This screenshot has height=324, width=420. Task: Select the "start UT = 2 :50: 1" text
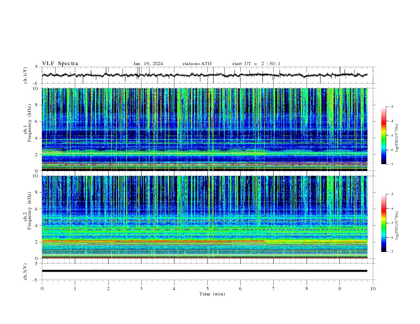pos(256,64)
